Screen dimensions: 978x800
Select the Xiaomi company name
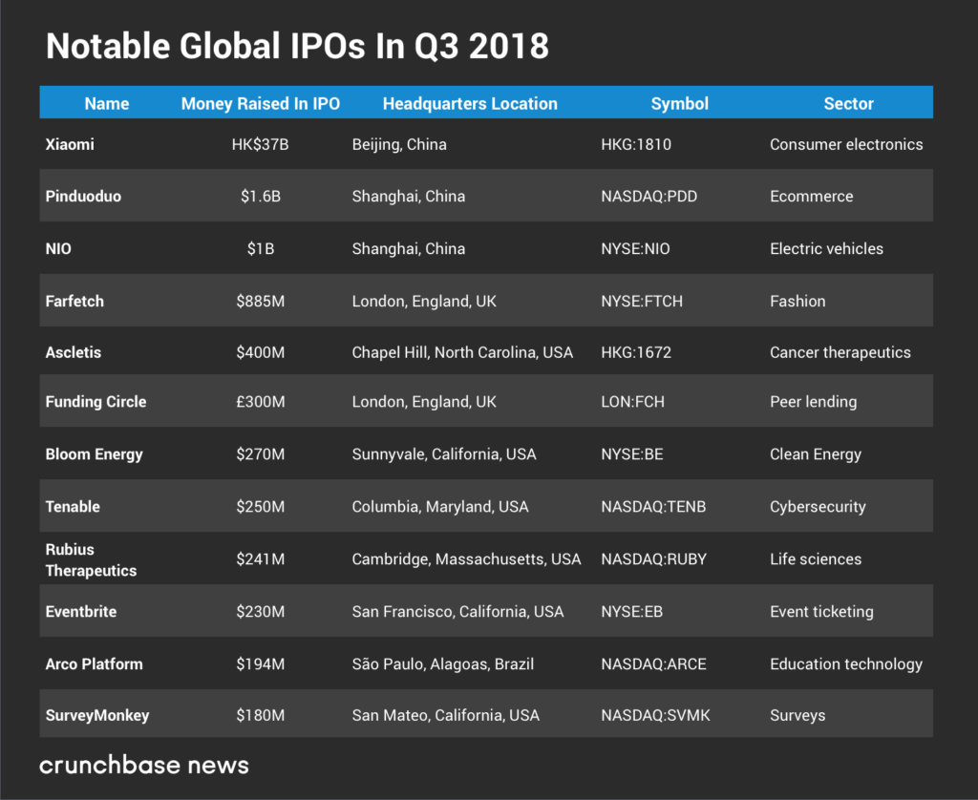click(70, 144)
